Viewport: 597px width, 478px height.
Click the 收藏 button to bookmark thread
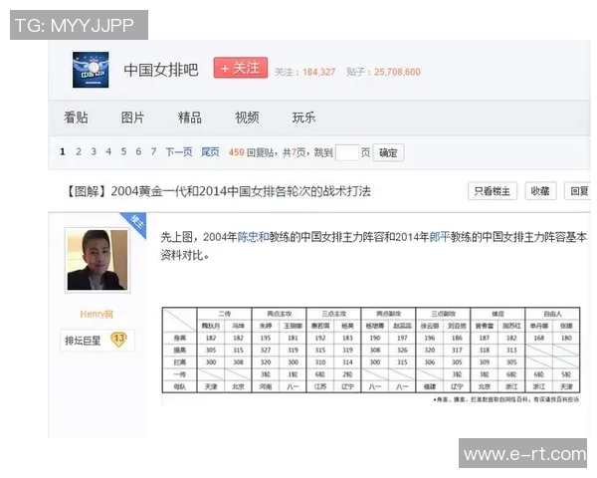click(x=538, y=191)
